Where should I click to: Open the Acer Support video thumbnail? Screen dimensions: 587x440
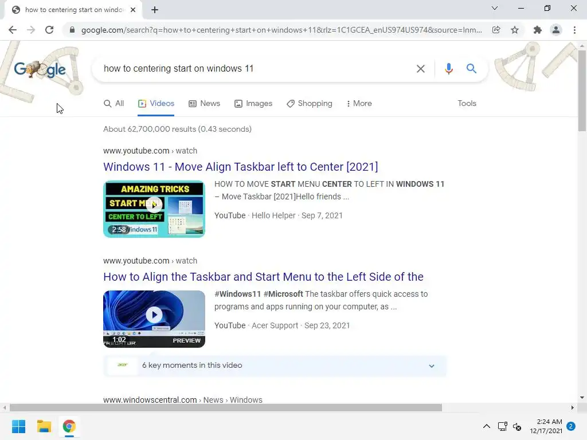tap(154, 319)
